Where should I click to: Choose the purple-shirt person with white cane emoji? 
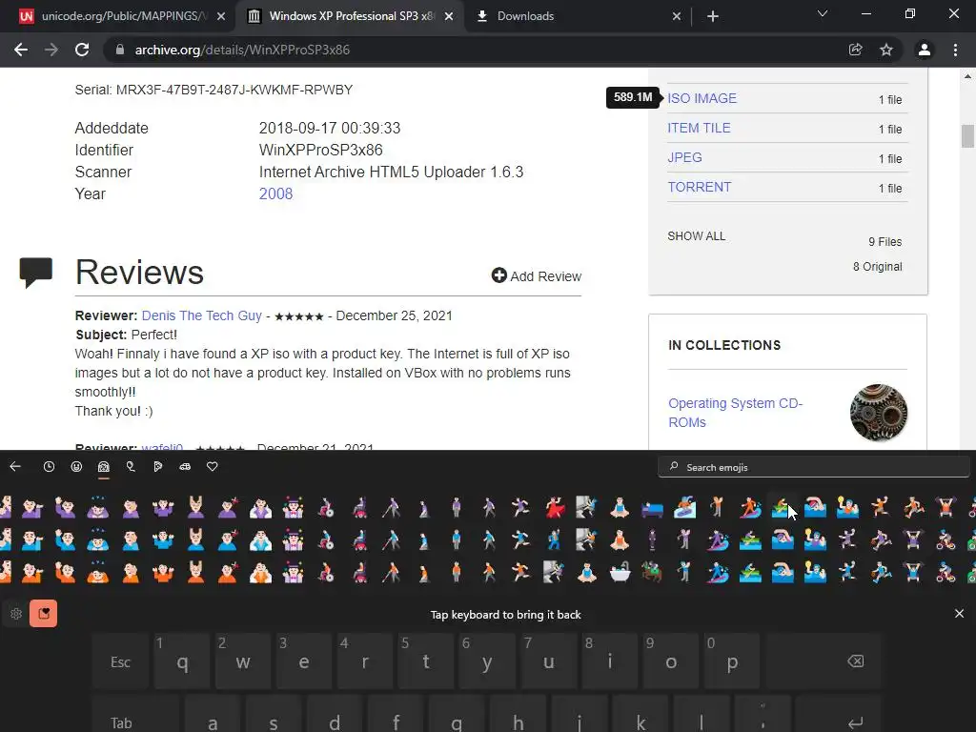tap(392, 508)
